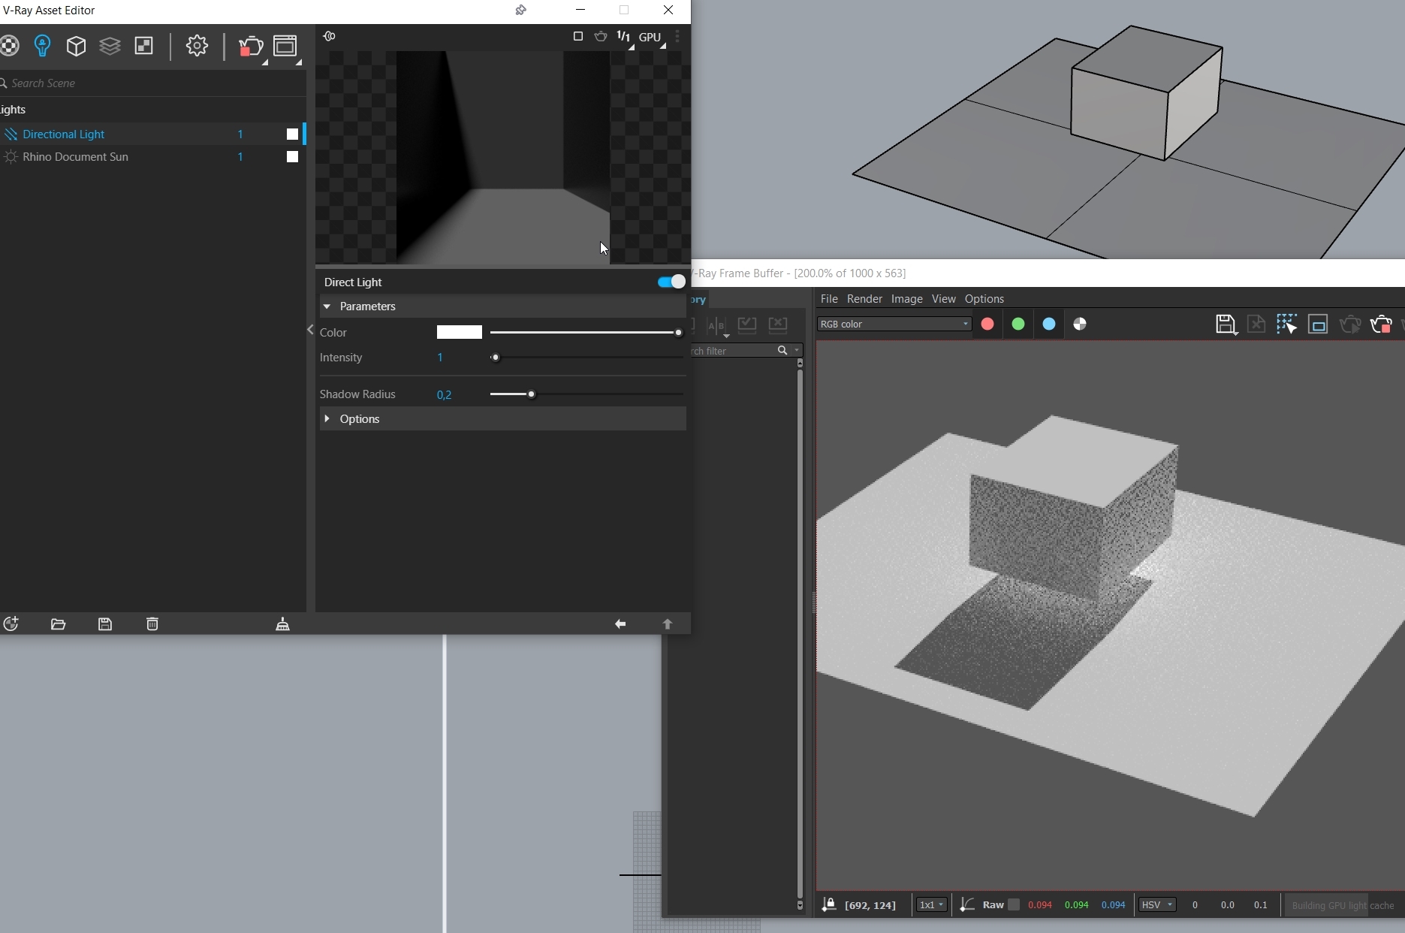Toggle the alpha/mono channel button
The width and height of the screenshot is (1405, 933).
click(x=1080, y=325)
